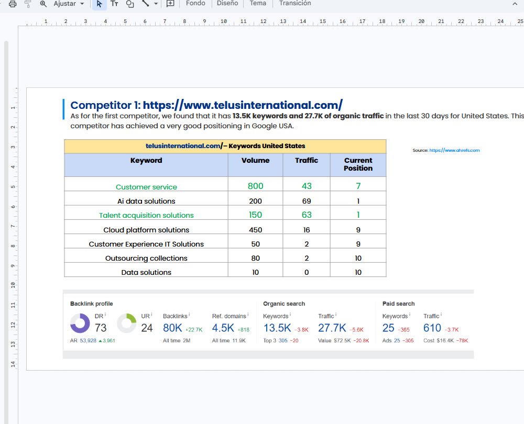This screenshot has height=424, width=524.
Task: Open the Ajustar zoom dropdown
Action: pos(69,4)
